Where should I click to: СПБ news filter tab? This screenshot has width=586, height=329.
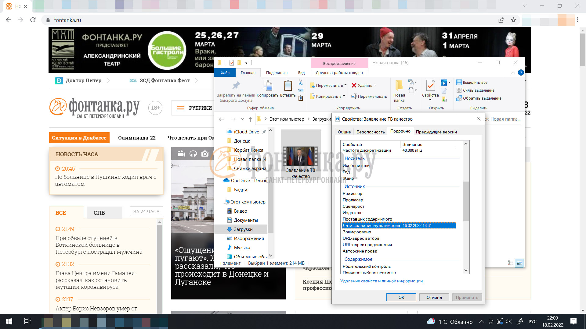tap(105, 213)
